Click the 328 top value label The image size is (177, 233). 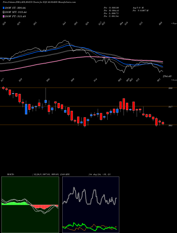click(87, 24)
